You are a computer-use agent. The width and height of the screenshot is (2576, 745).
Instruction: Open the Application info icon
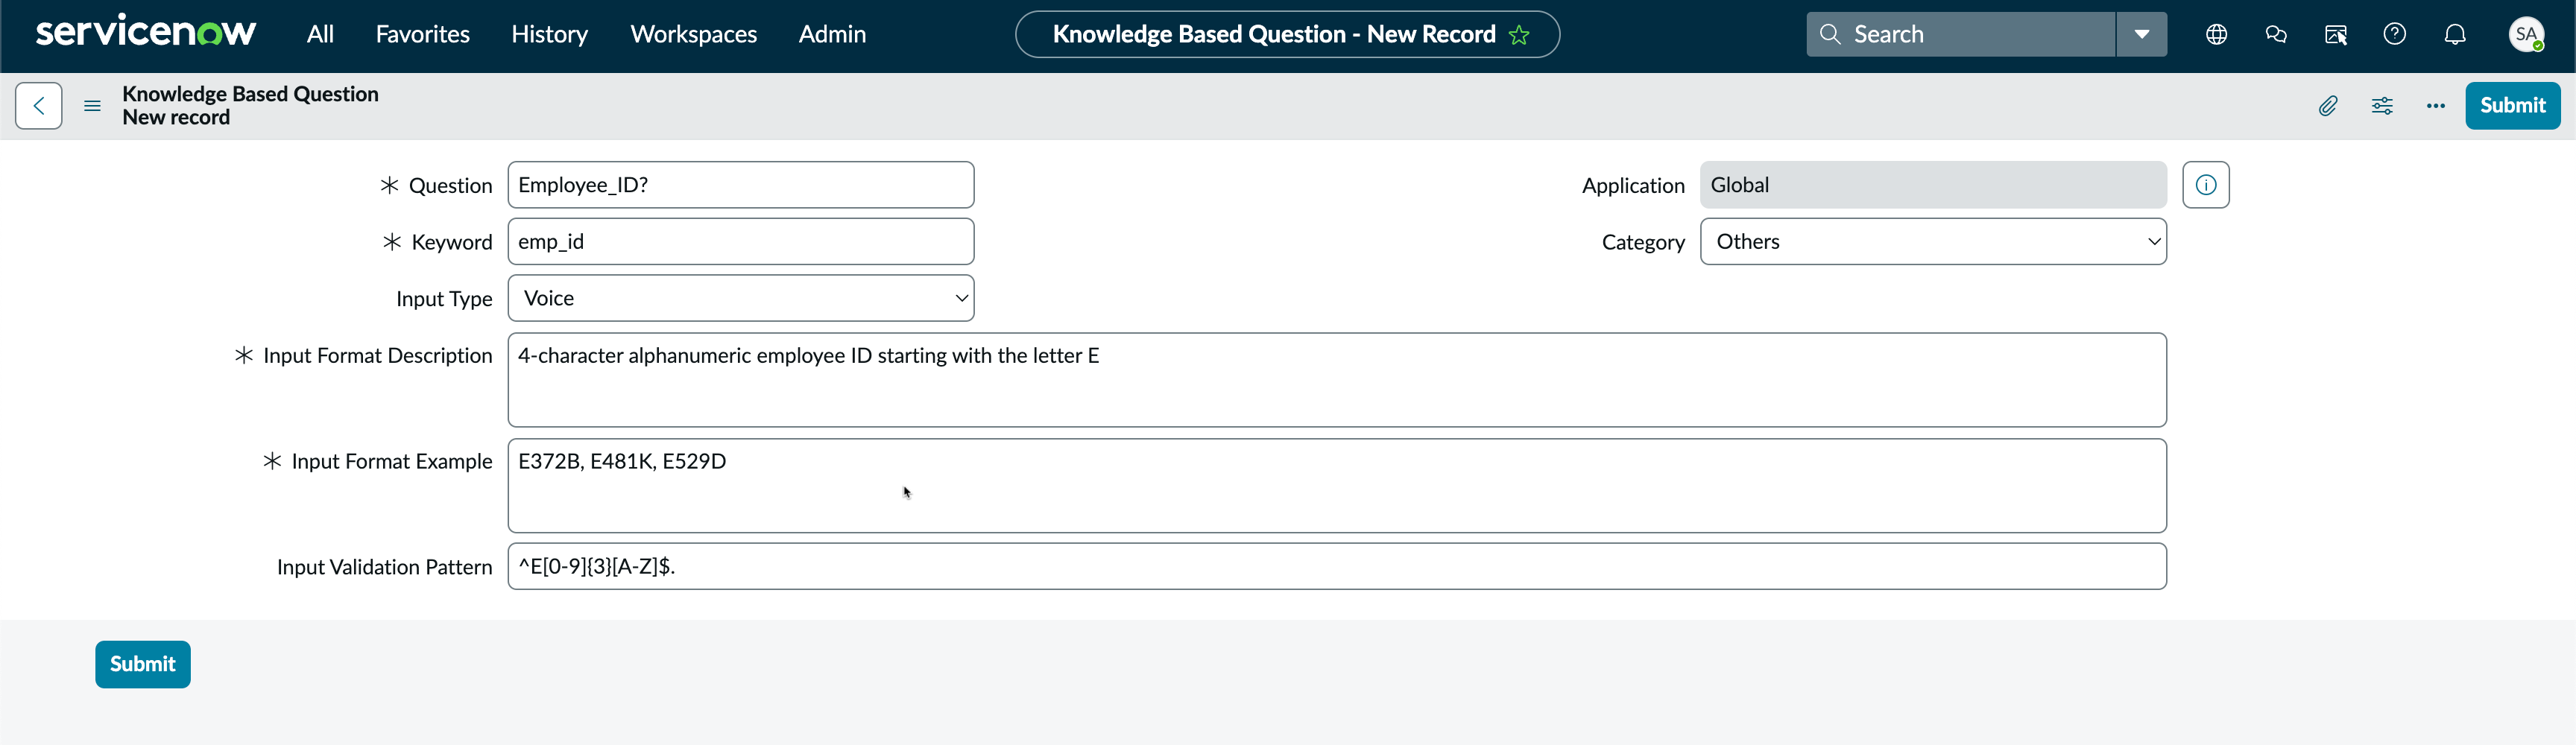pyautogui.click(x=2206, y=185)
